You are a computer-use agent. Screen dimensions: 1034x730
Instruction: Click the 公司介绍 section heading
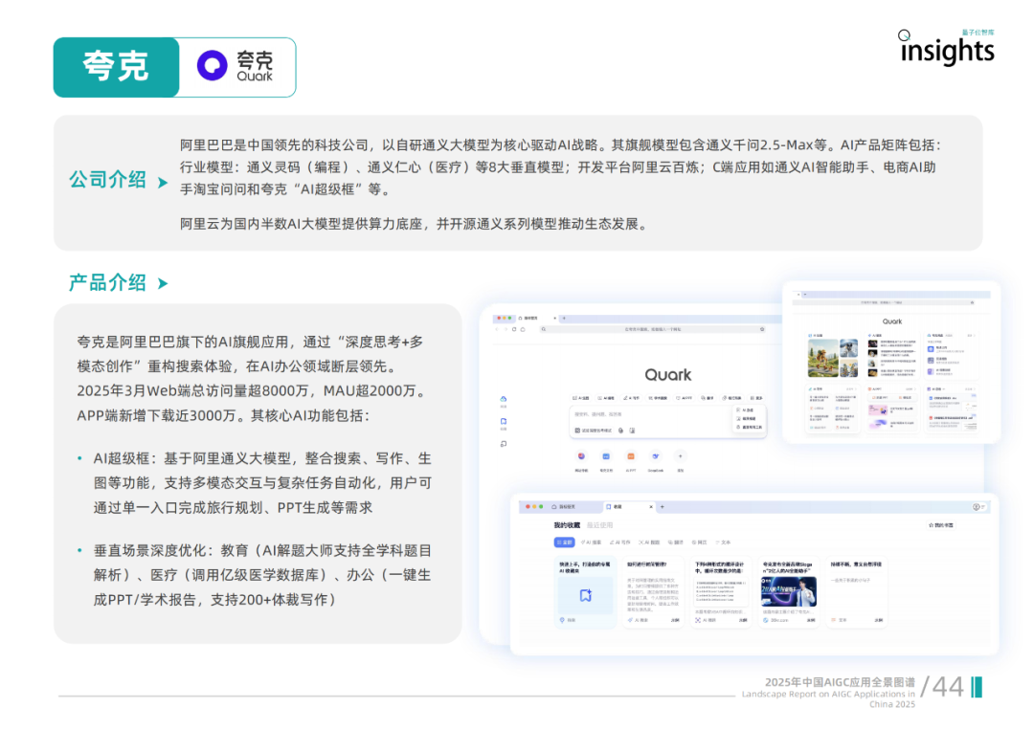pos(107,180)
